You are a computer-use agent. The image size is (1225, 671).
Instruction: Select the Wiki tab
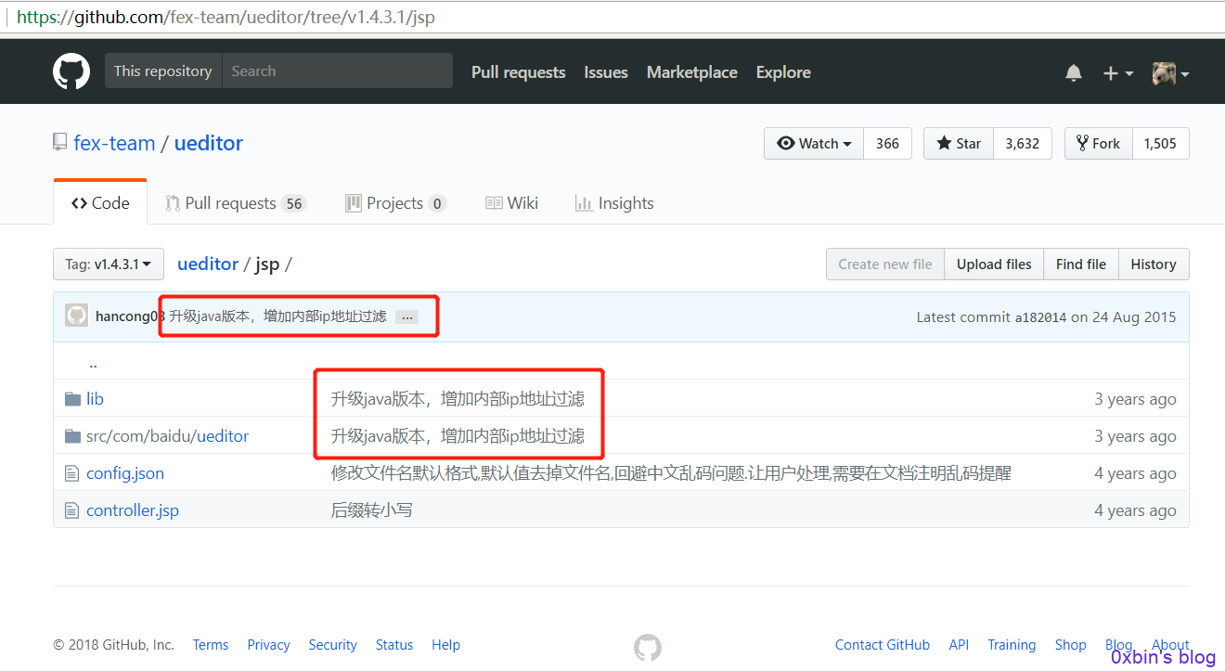tap(512, 203)
